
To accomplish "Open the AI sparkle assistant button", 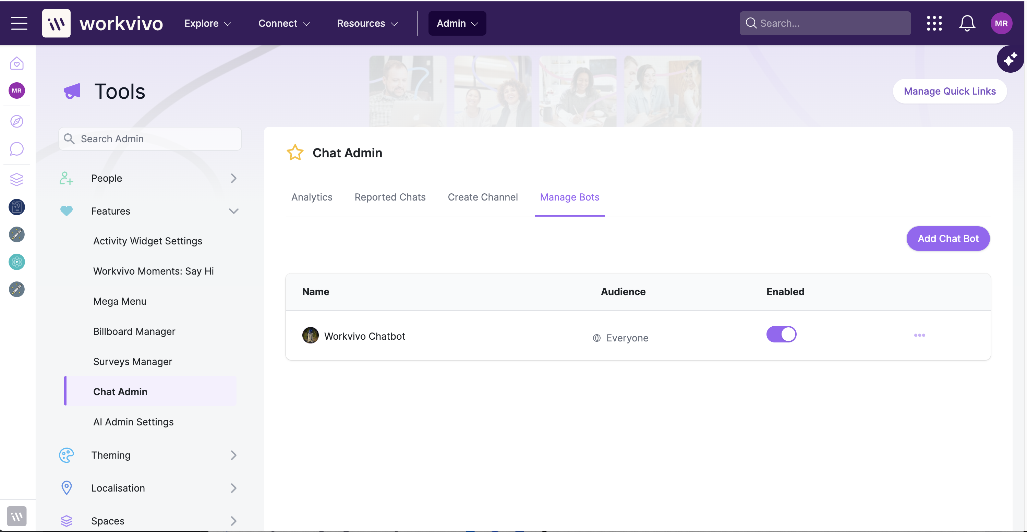I will [x=1010, y=59].
